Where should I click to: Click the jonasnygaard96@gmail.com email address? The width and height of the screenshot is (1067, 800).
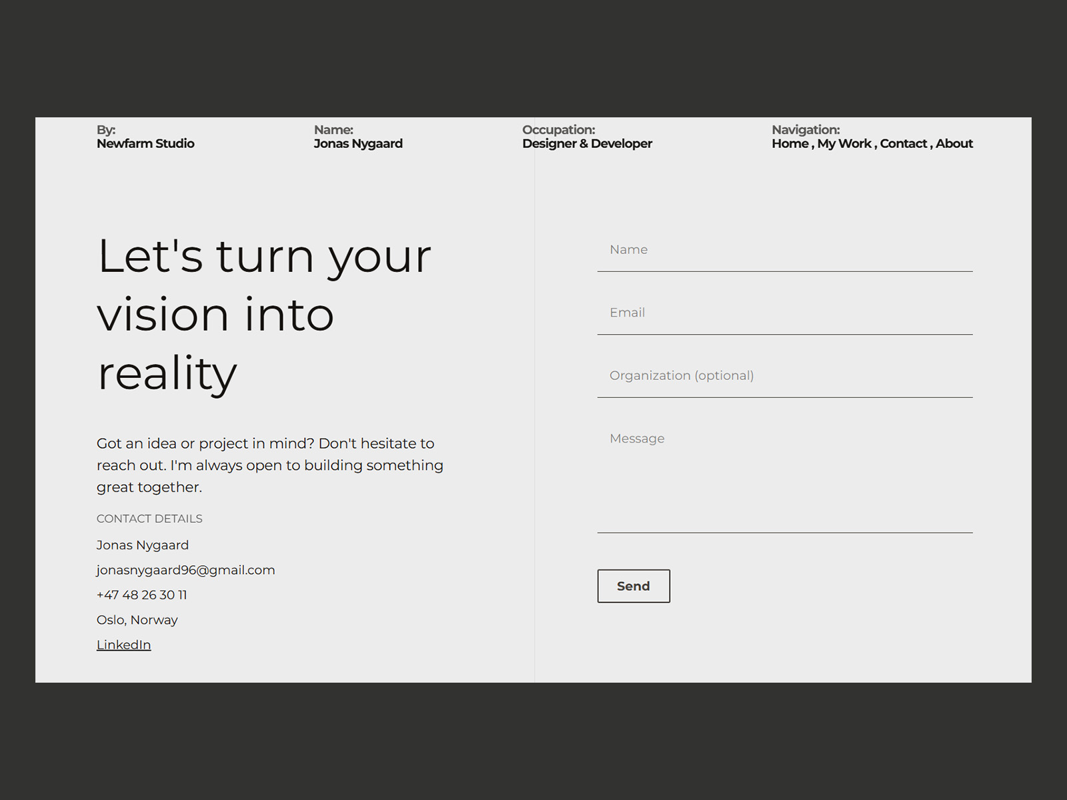pos(185,570)
